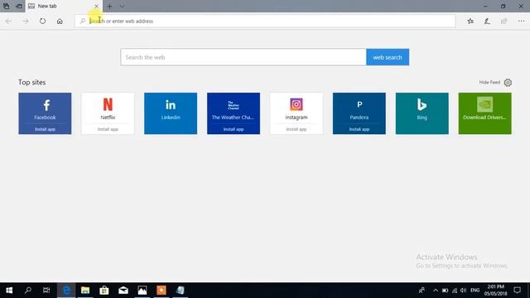Open Action Center notifications
Image resolution: width=530 pixels, height=298 pixels.
click(517, 291)
